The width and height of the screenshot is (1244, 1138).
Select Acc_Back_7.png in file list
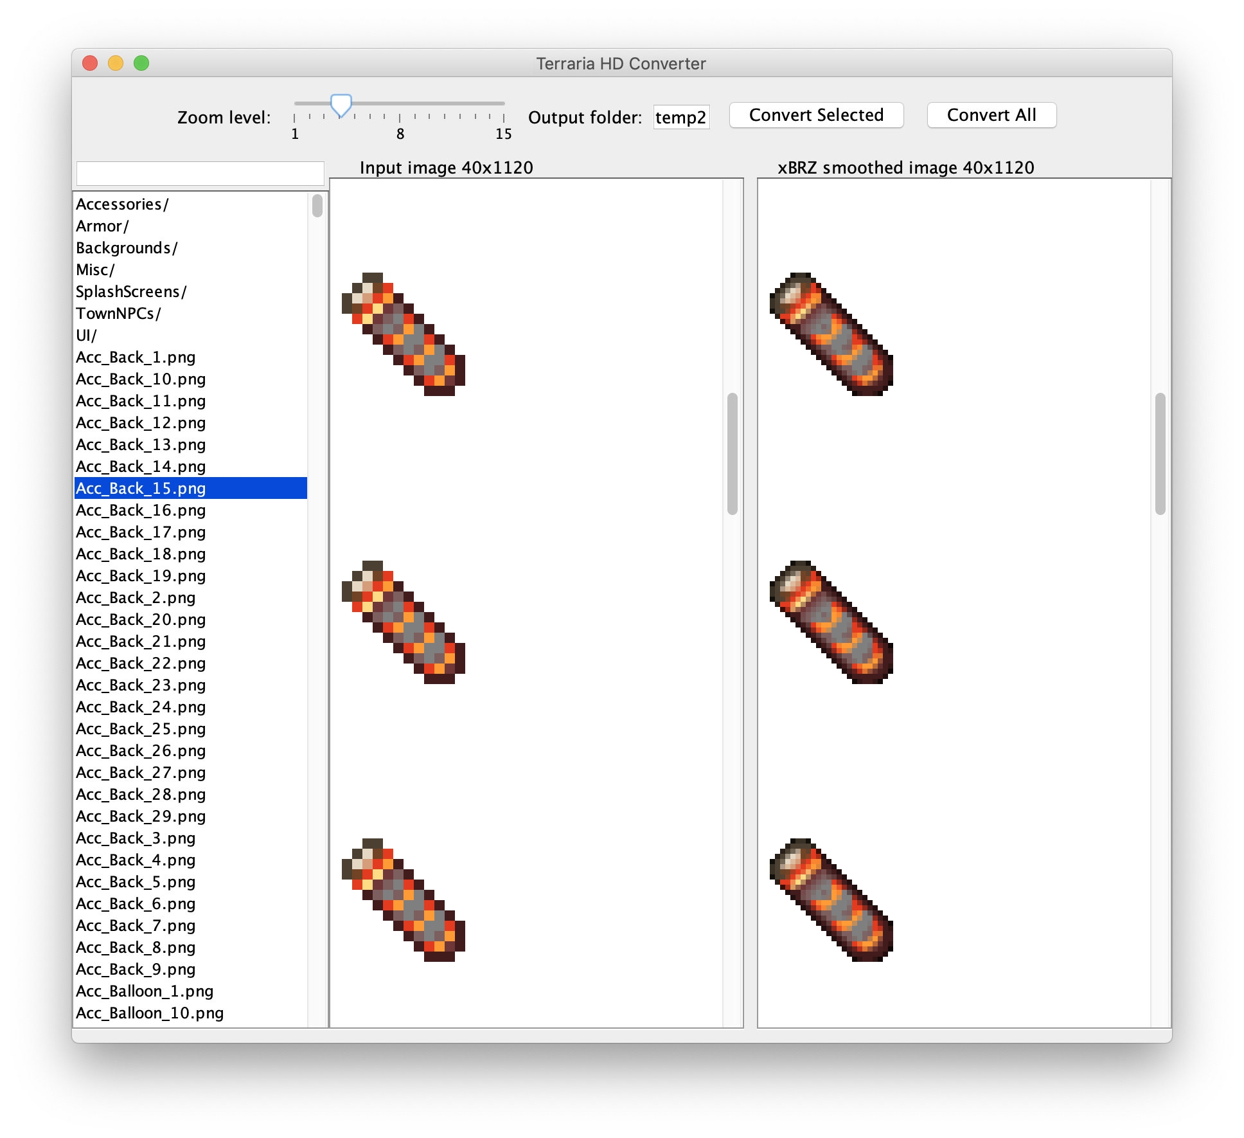click(191, 925)
